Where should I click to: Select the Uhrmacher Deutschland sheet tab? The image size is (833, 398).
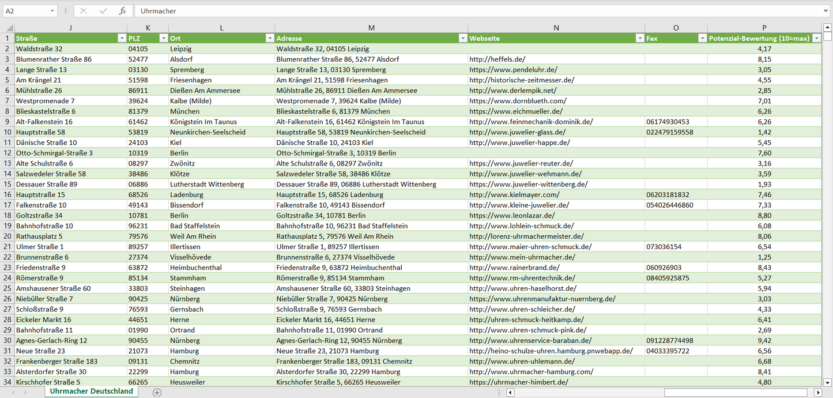pos(91,391)
